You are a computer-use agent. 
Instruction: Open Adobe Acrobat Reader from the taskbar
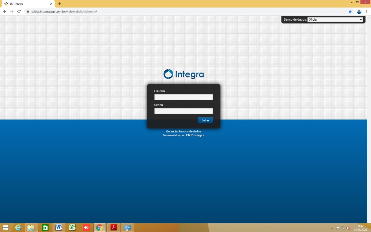(x=114, y=228)
